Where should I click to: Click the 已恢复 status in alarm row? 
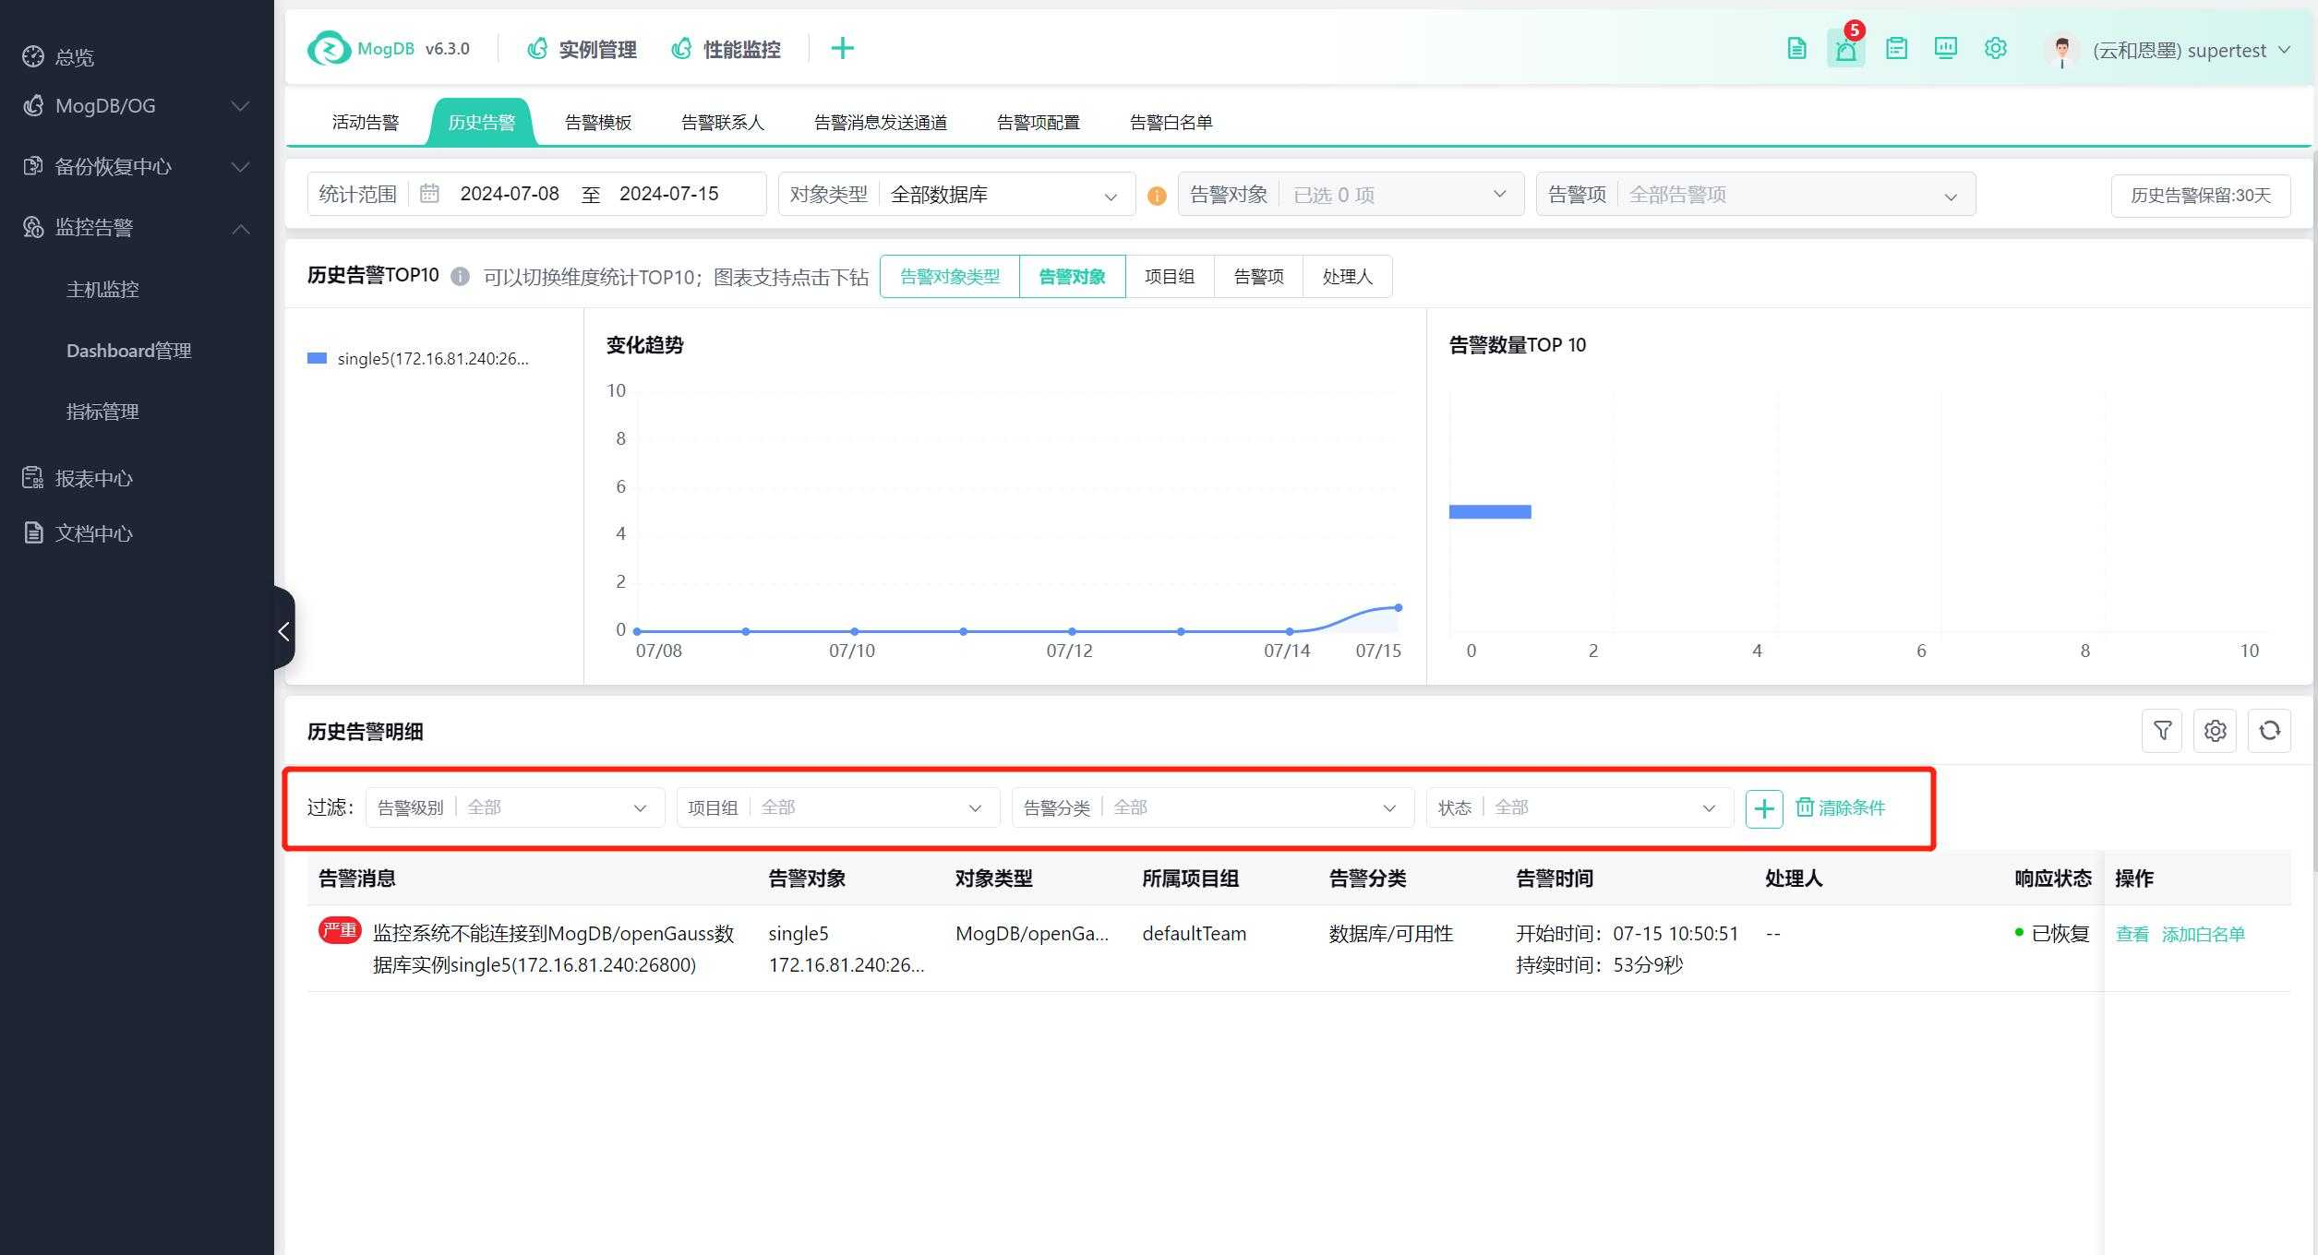pos(2052,934)
